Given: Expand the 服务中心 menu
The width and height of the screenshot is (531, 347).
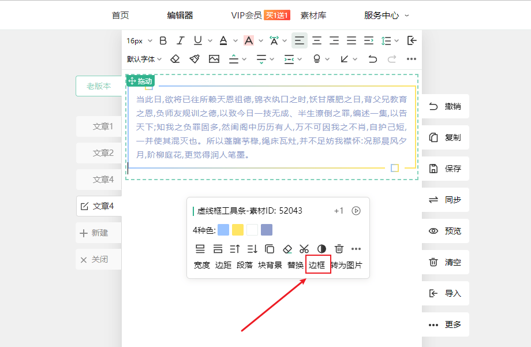Looking at the screenshot, I should click(386, 16).
